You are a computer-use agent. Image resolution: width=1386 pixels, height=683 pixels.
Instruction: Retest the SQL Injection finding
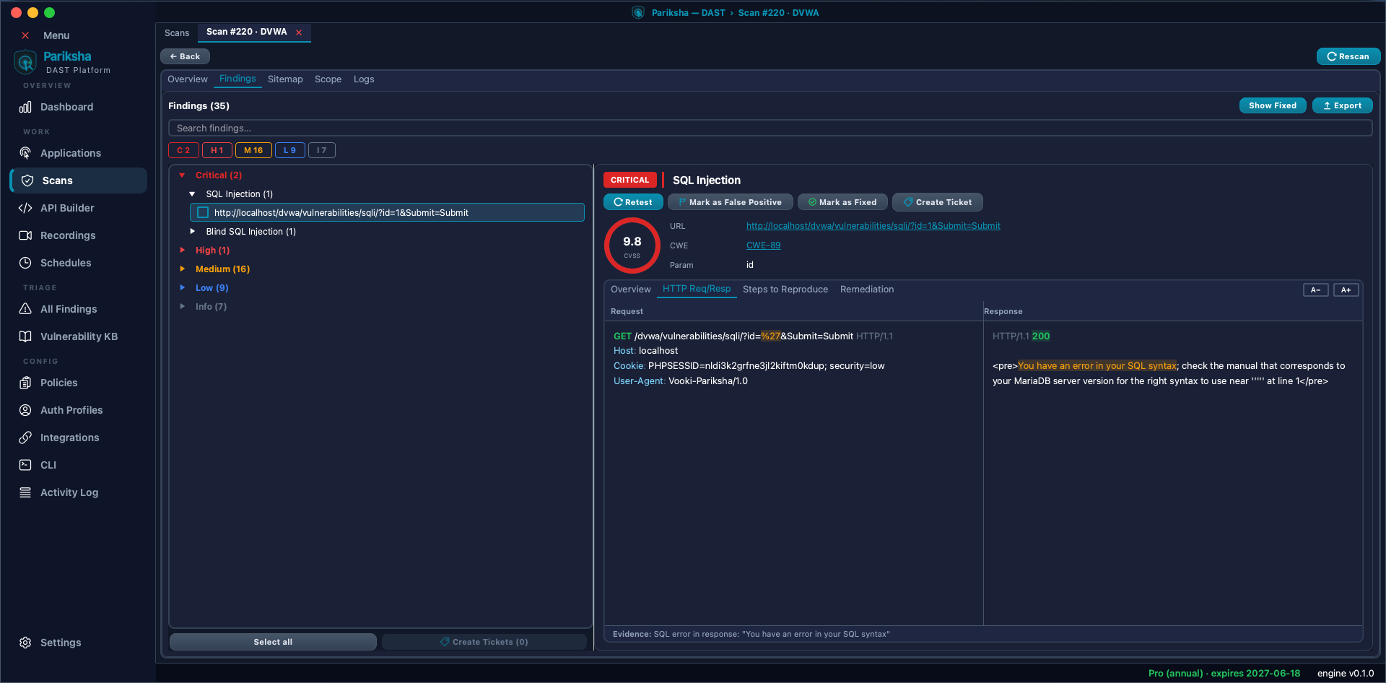pos(633,202)
